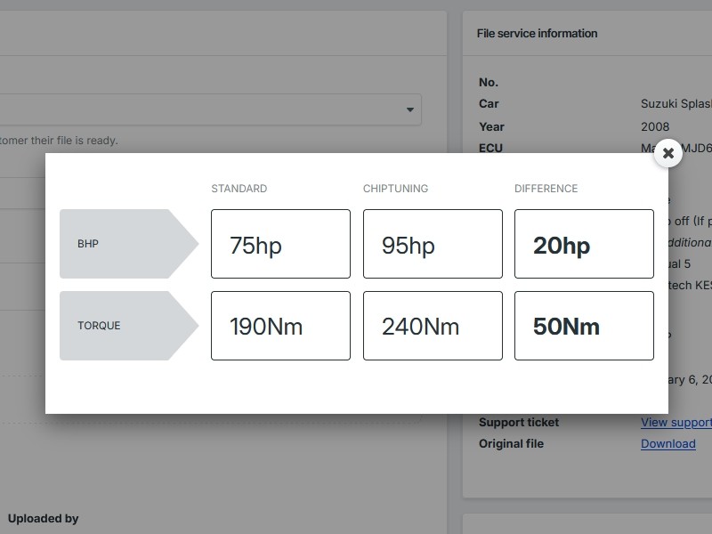This screenshot has height=534, width=712.
Task: Click the Suzuki Splash car value
Action: click(676, 103)
